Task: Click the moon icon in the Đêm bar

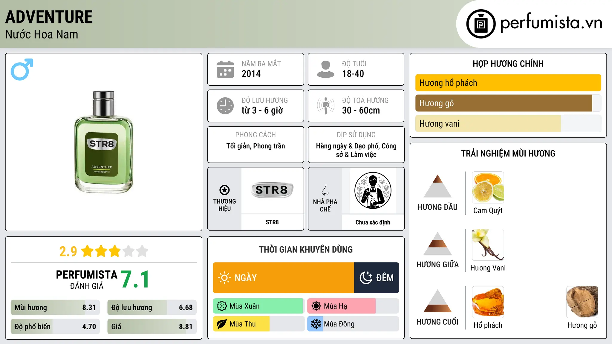Action: (366, 278)
